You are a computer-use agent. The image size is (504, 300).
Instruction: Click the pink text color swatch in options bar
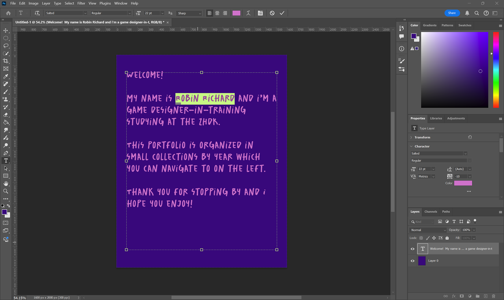click(x=236, y=13)
